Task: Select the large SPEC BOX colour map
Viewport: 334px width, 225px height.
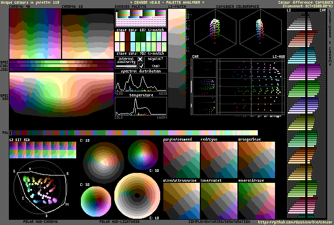Action: point(62,94)
